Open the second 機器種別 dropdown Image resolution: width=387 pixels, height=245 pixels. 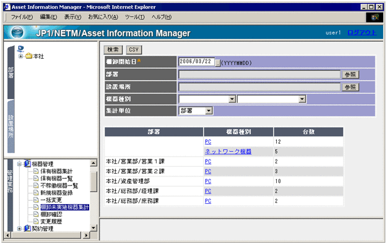tap(302, 99)
